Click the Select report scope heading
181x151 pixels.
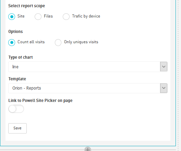[26, 6]
